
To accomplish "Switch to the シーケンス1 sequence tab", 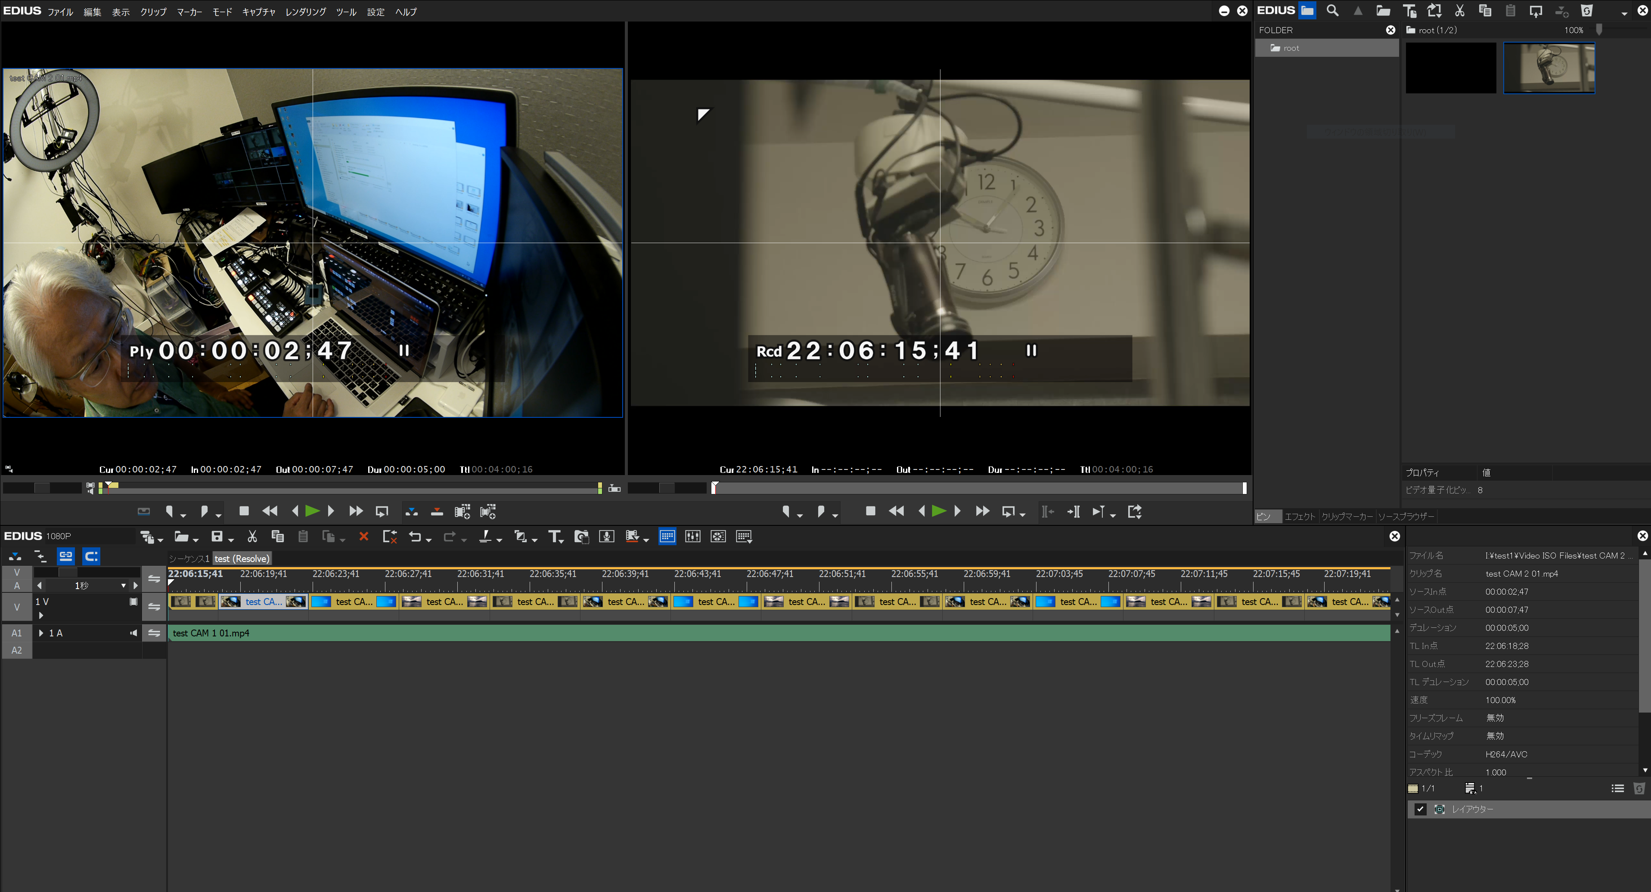I will (189, 559).
